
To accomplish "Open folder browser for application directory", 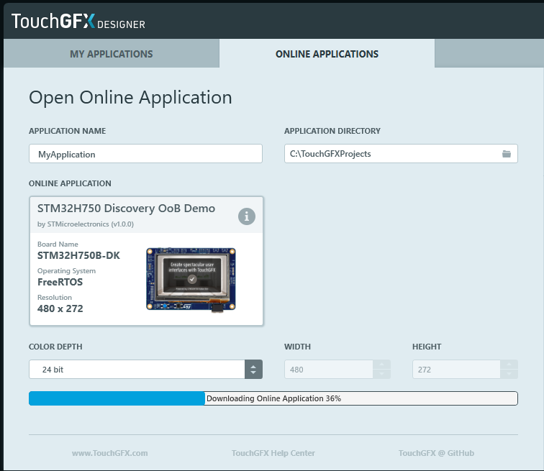I will tap(506, 154).
